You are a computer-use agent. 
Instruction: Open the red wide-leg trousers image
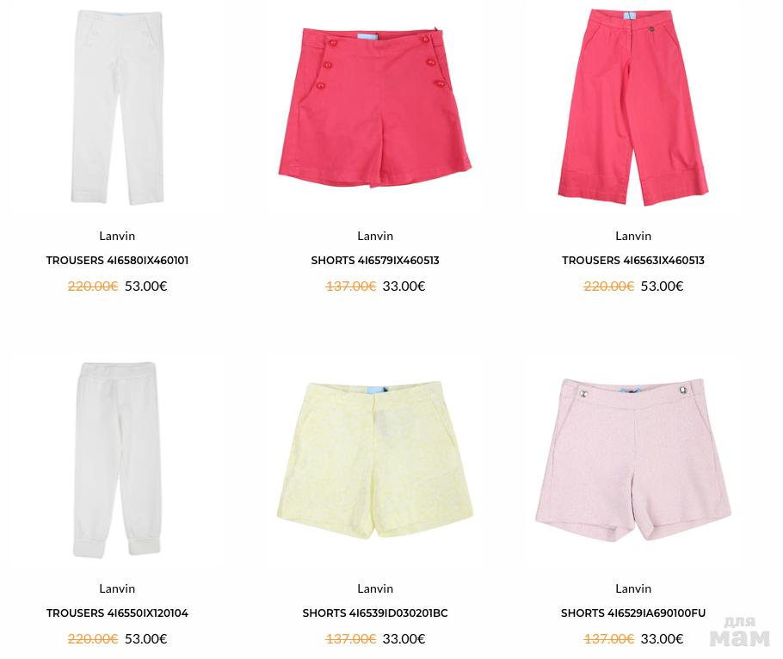(632, 107)
